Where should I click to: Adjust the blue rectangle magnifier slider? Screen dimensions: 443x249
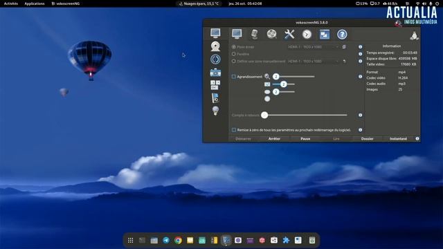click(284, 84)
